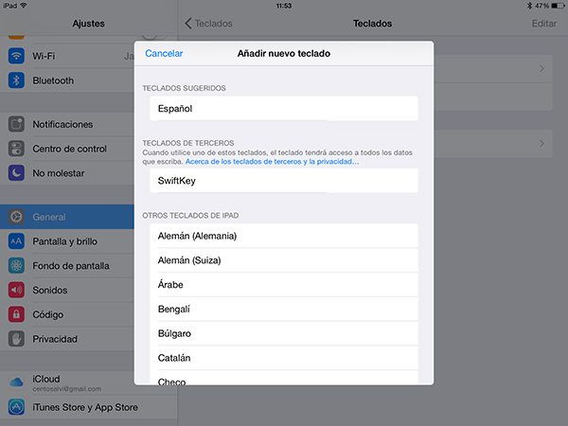
Task: Tap the Wi-Fi settings icon
Action: pos(16,56)
